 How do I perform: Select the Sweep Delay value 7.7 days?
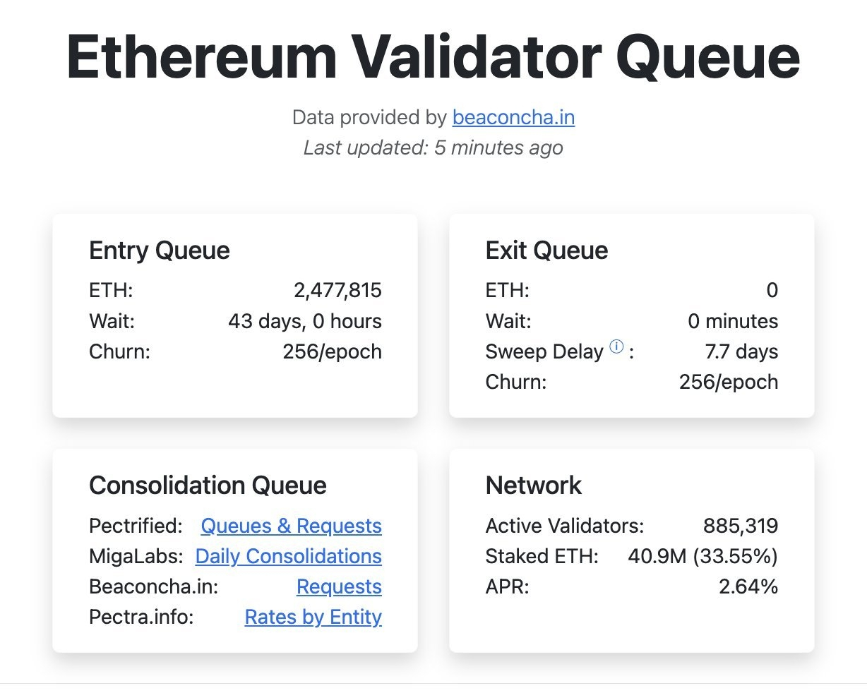(x=741, y=351)
